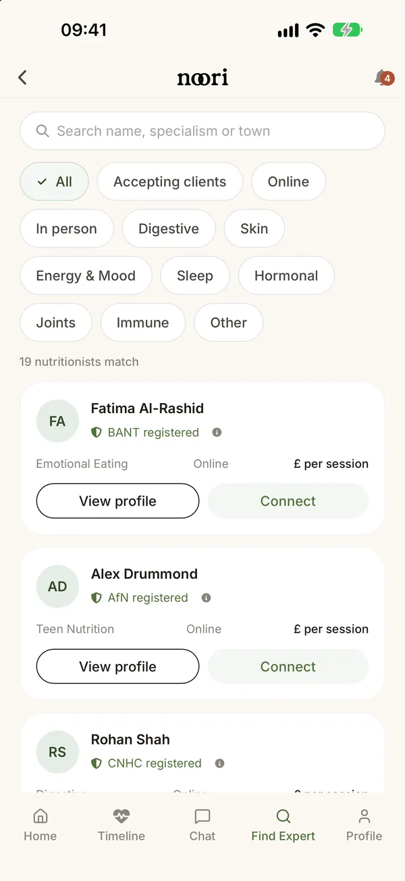Enable the Accepting clients filter

[x=170, y=182]
